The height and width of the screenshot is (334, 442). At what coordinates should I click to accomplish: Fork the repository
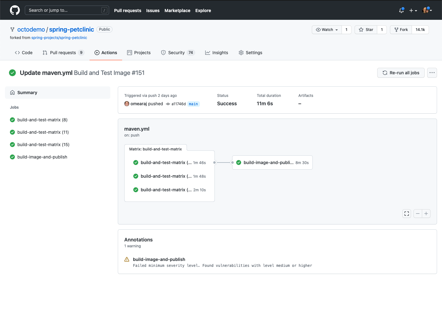coord(401,30)
